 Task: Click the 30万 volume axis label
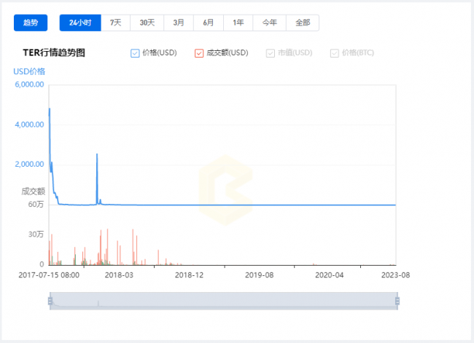tap(36, 234)
